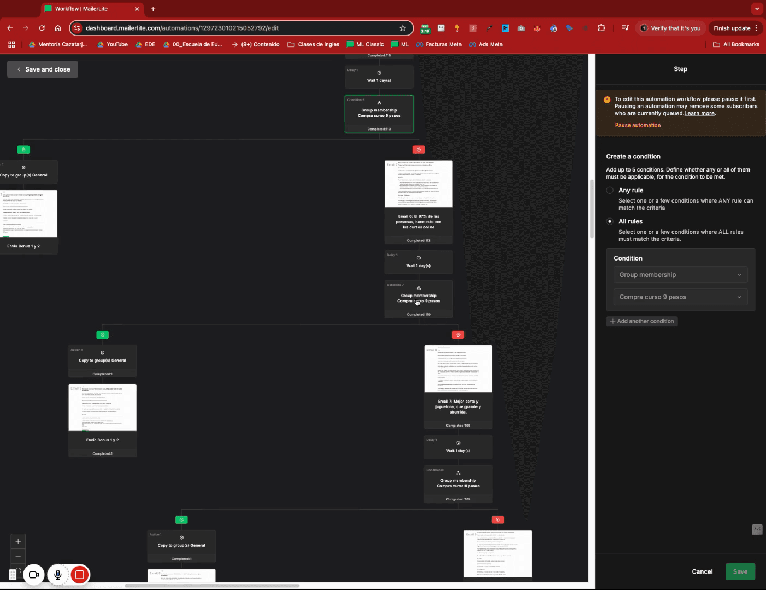Open the Clases de Ingles bookmark folder
The width and height of the screenshot is (766, 590).
point(314,44)
